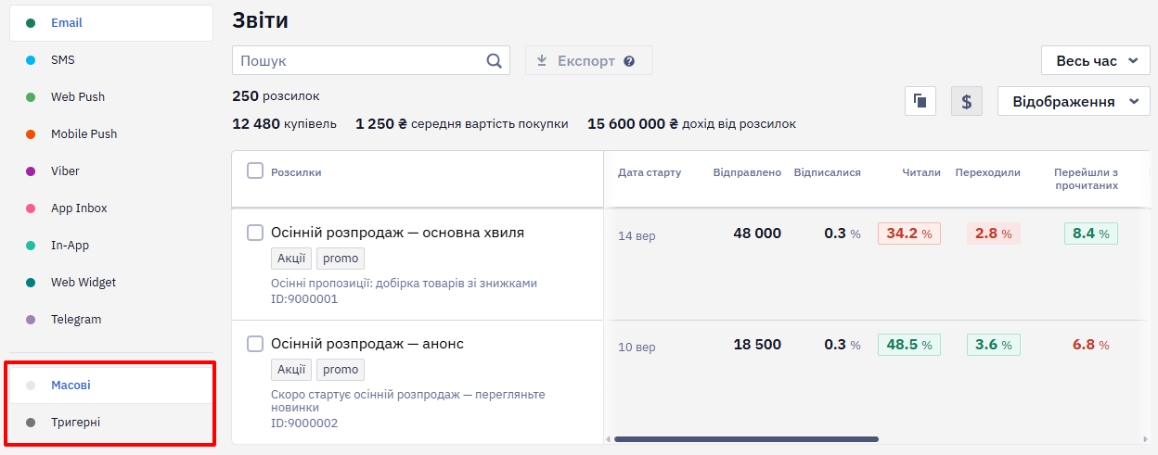1158x455 pixels.
Task: Click the 6.8 % value
Action: click(x=1091, y=345)
